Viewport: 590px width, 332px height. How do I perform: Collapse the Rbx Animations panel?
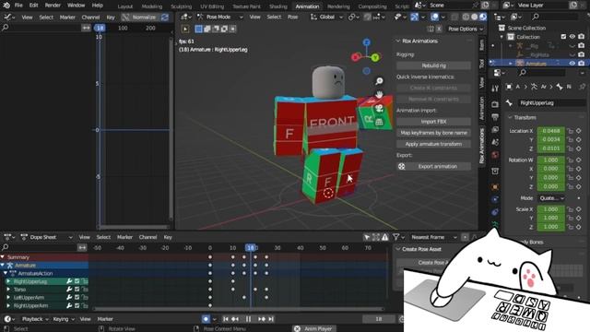pos(398,41)
